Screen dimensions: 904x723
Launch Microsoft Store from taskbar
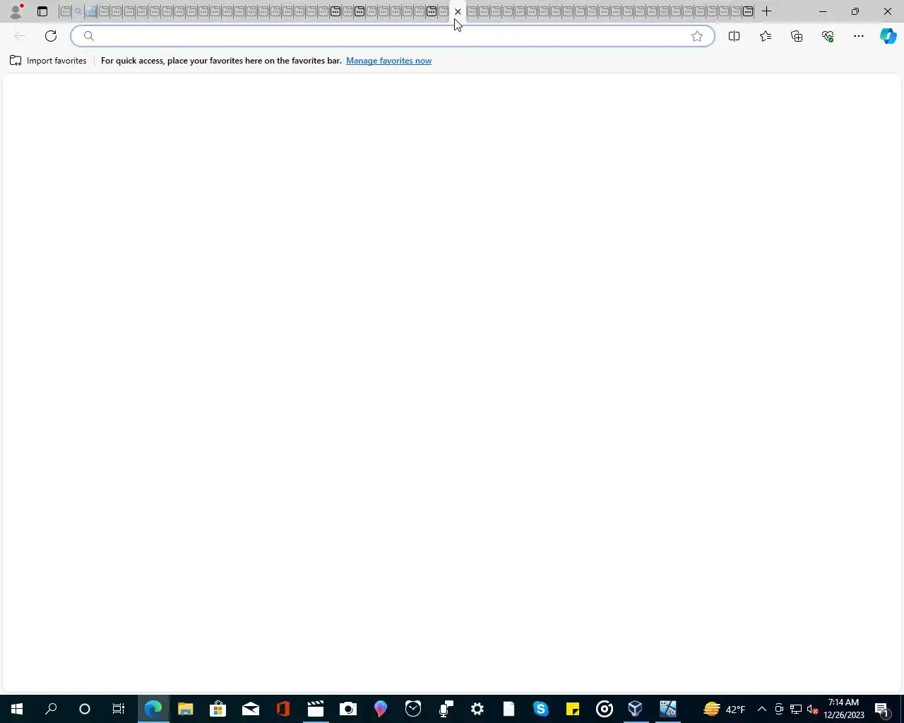pos(218,709)
